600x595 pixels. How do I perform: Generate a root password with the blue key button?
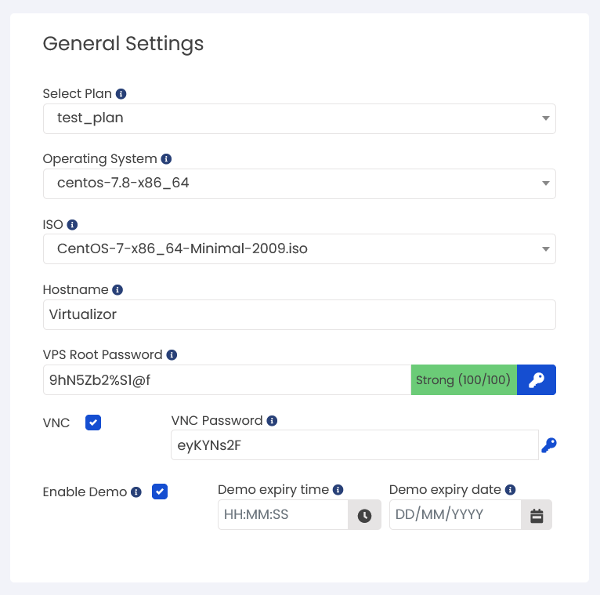coord(536,380)
